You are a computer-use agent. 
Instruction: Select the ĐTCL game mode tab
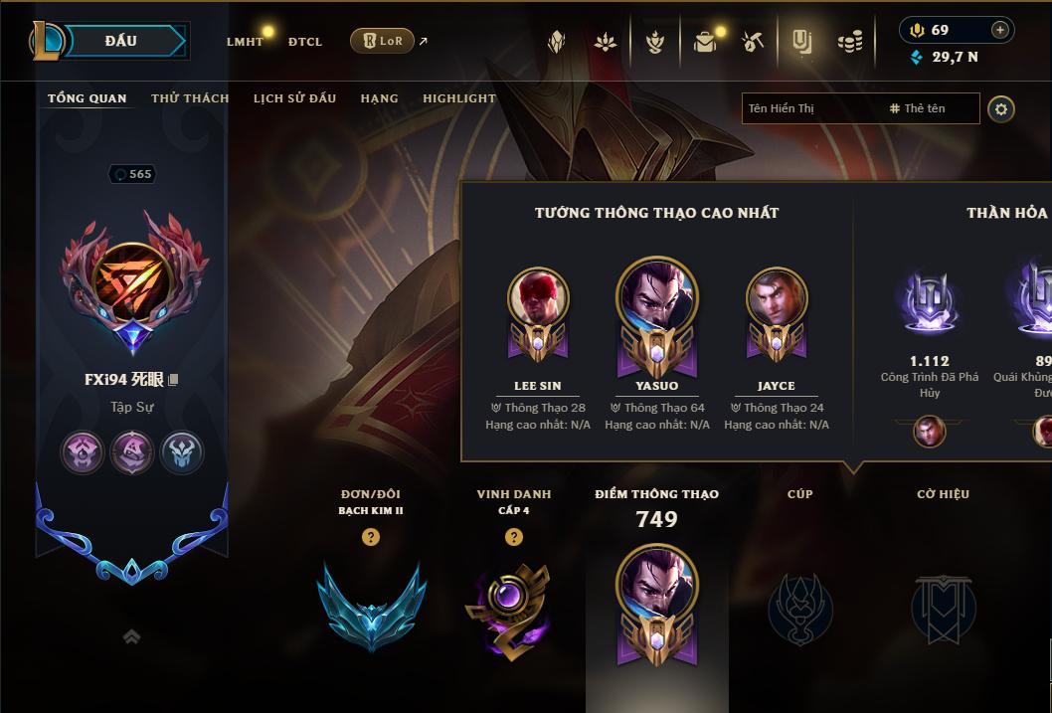click(x=305, y=42)
